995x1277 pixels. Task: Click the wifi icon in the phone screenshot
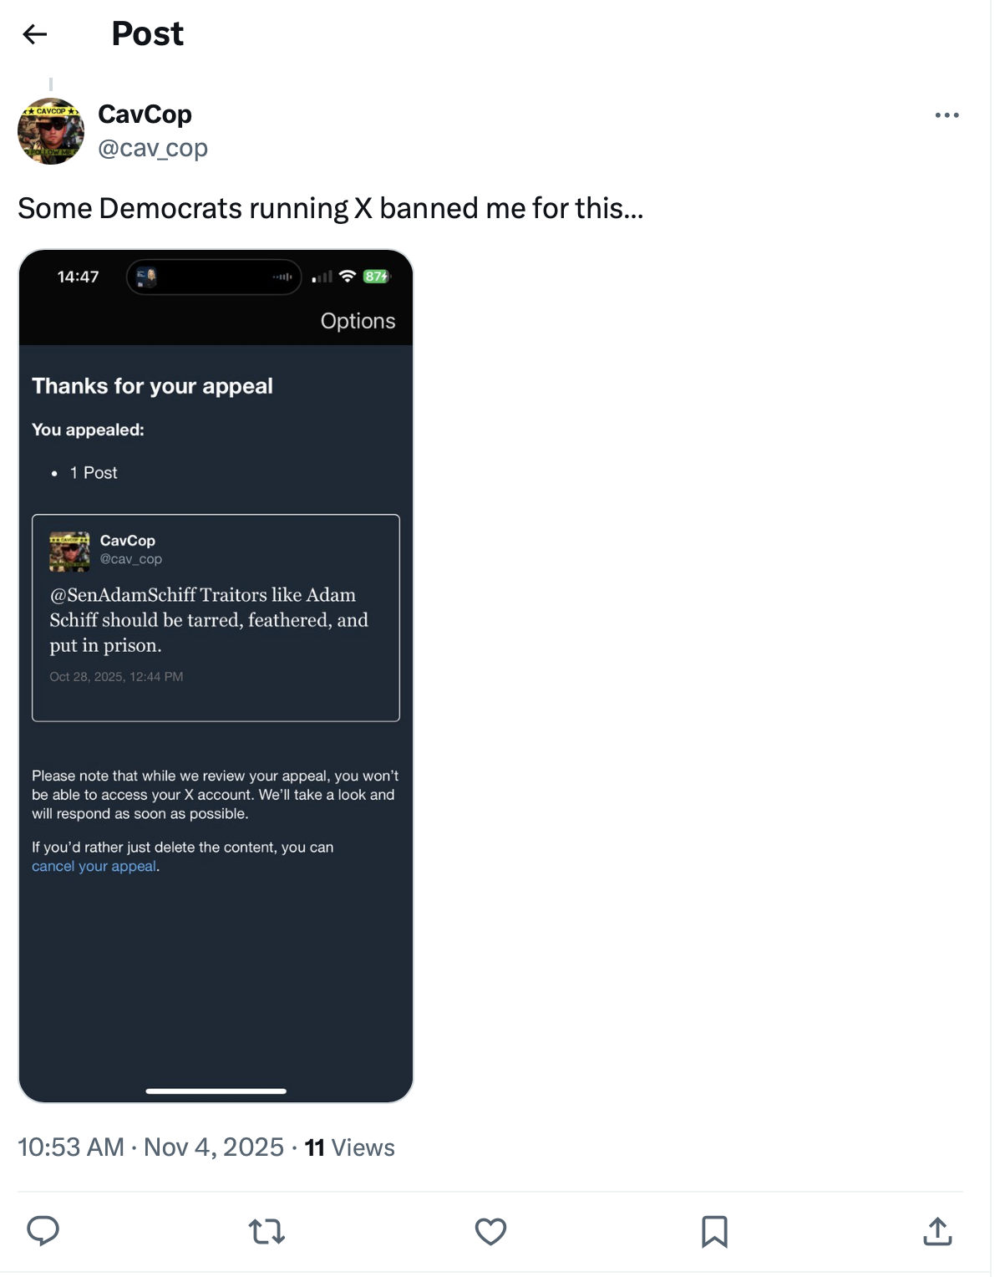[x=348, y=277]
